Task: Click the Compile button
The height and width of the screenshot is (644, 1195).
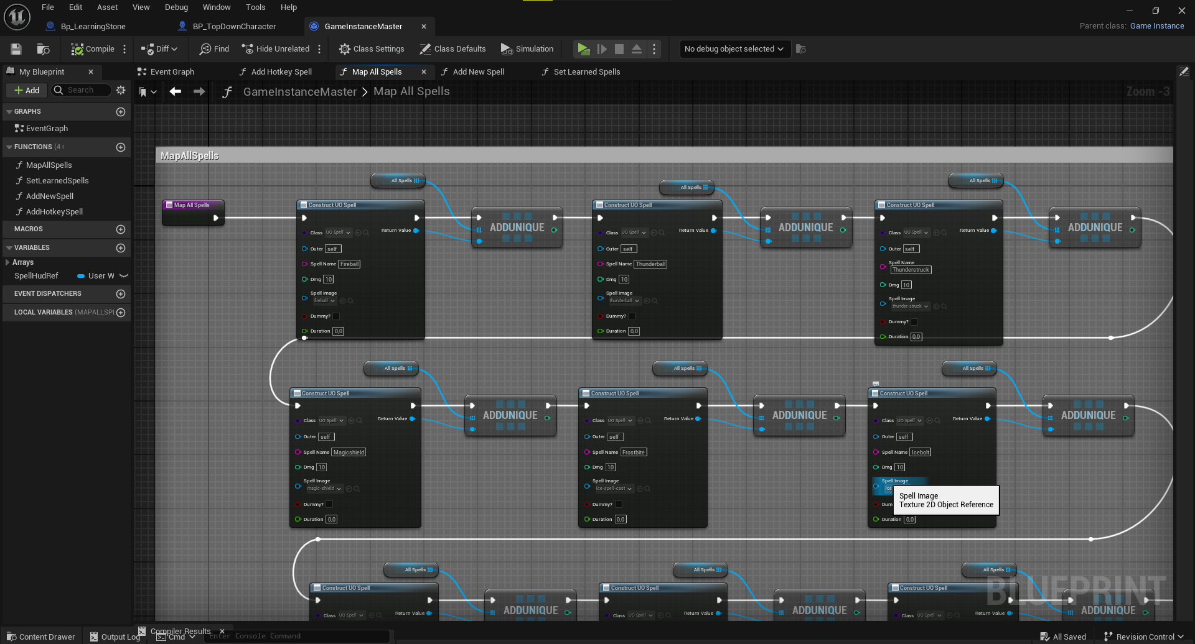Action: 93,49
